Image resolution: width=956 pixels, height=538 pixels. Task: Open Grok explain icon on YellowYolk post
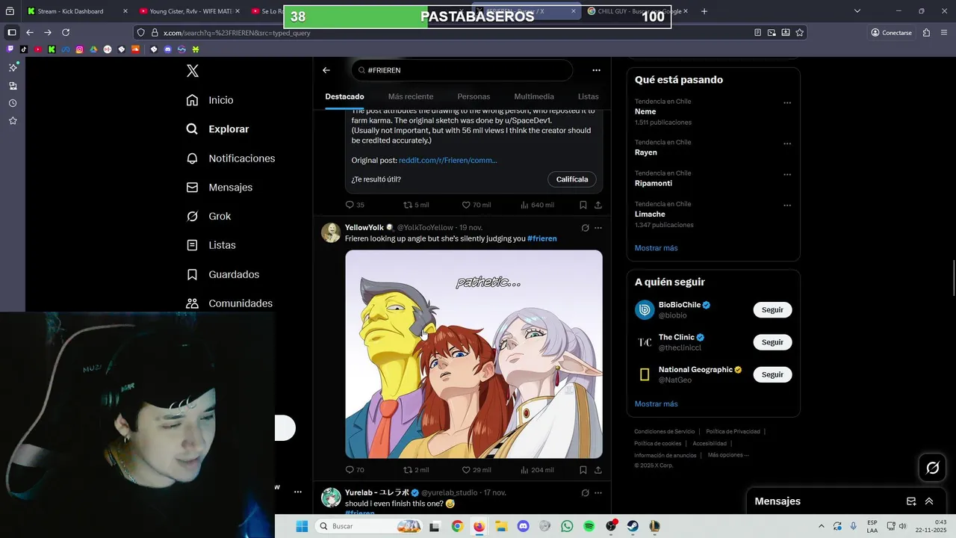pos(585,228)
